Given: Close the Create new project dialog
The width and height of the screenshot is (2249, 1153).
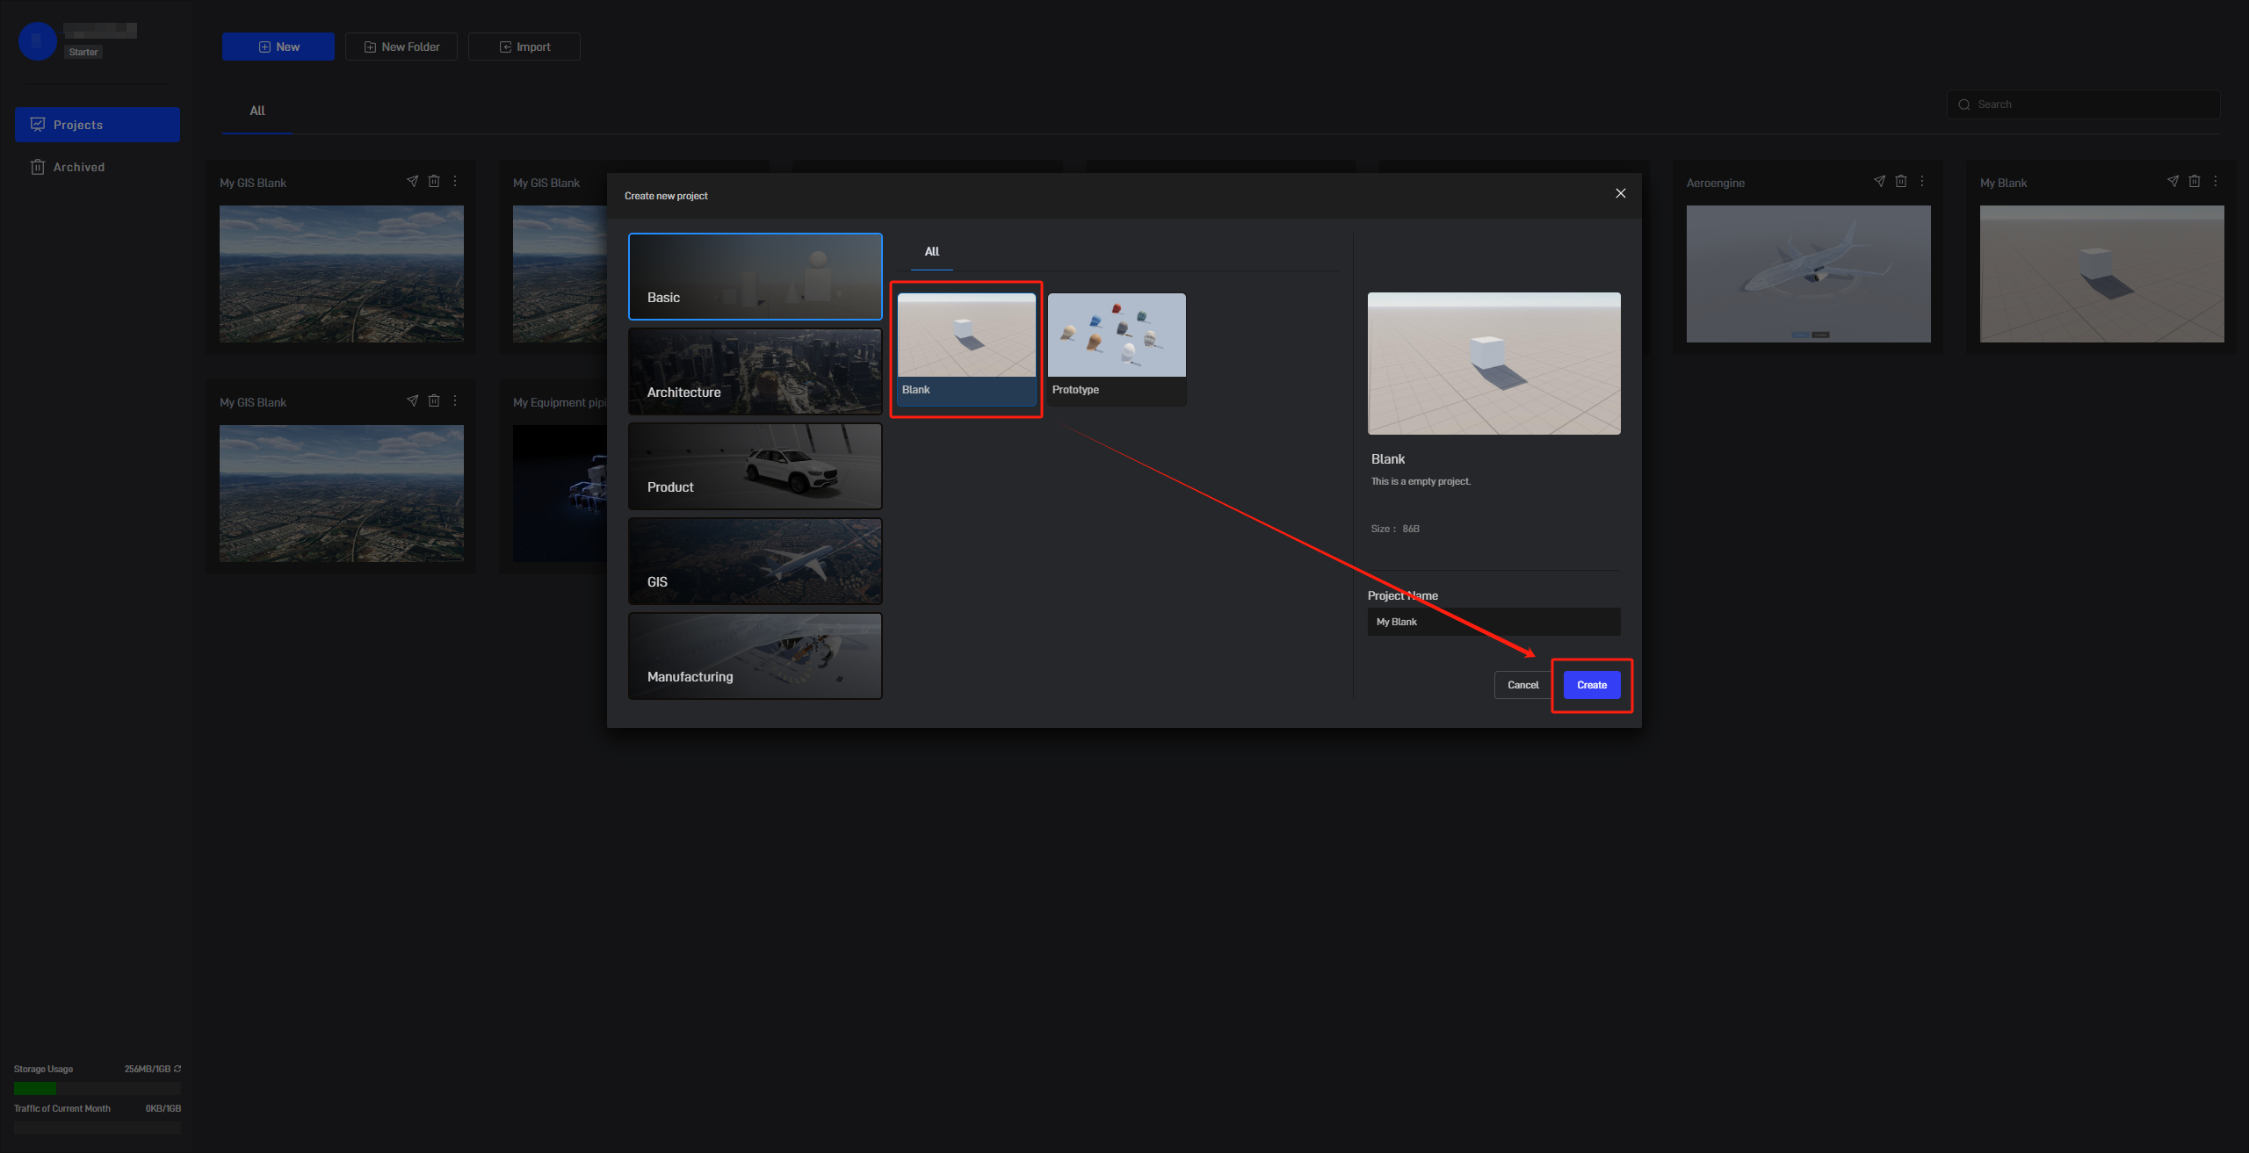Looking at the screenshot, I should pos(1620,193).
